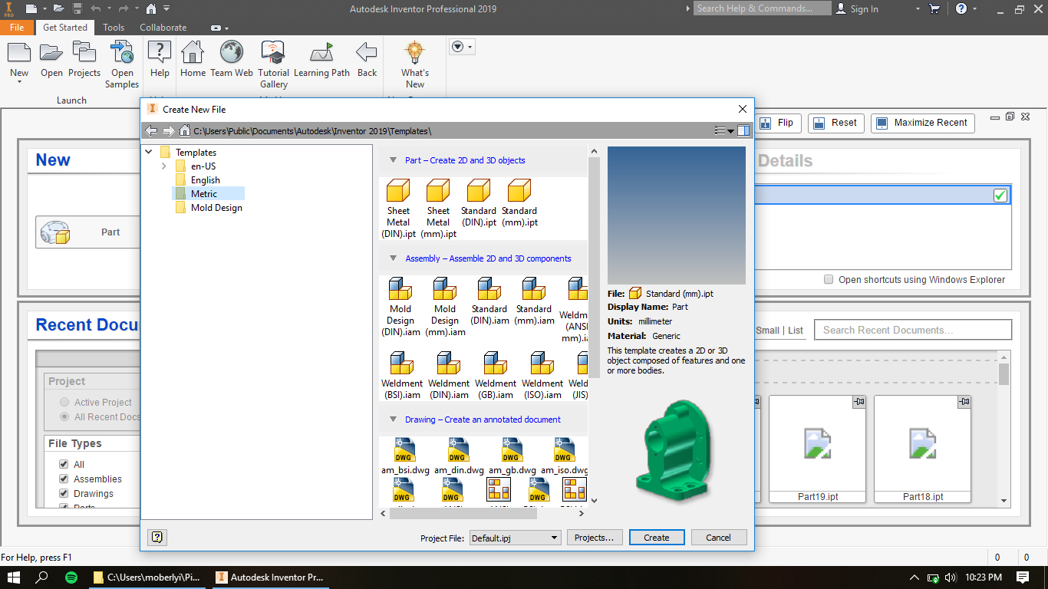Click the Maximize Recent button

(x=923, y=123)
